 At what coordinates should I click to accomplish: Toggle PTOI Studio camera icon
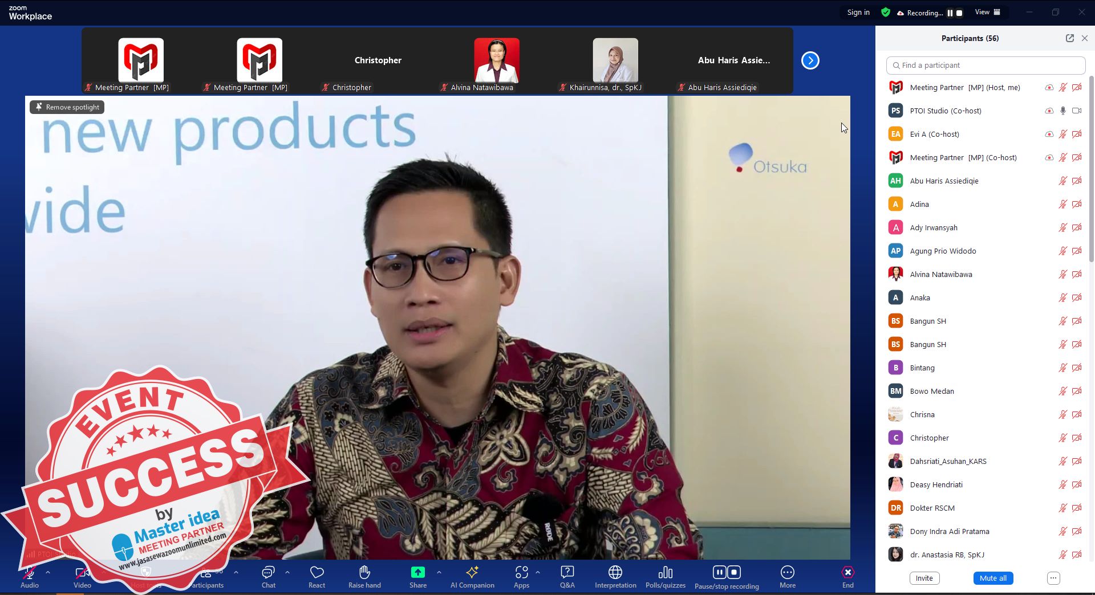point(1077,111)
